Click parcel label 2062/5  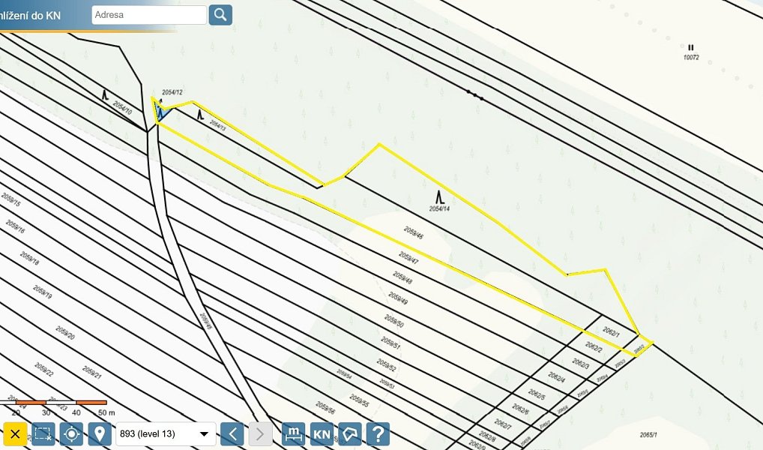point(537,394)
